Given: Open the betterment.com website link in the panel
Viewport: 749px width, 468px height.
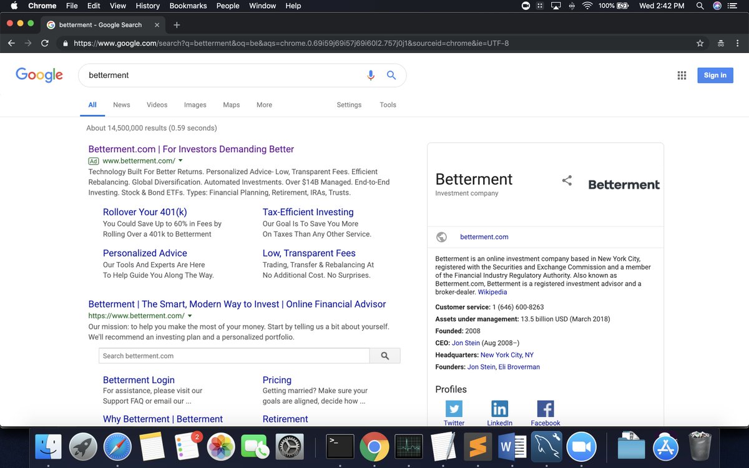Looking at the screenshot, I should [x=484, y=237].
